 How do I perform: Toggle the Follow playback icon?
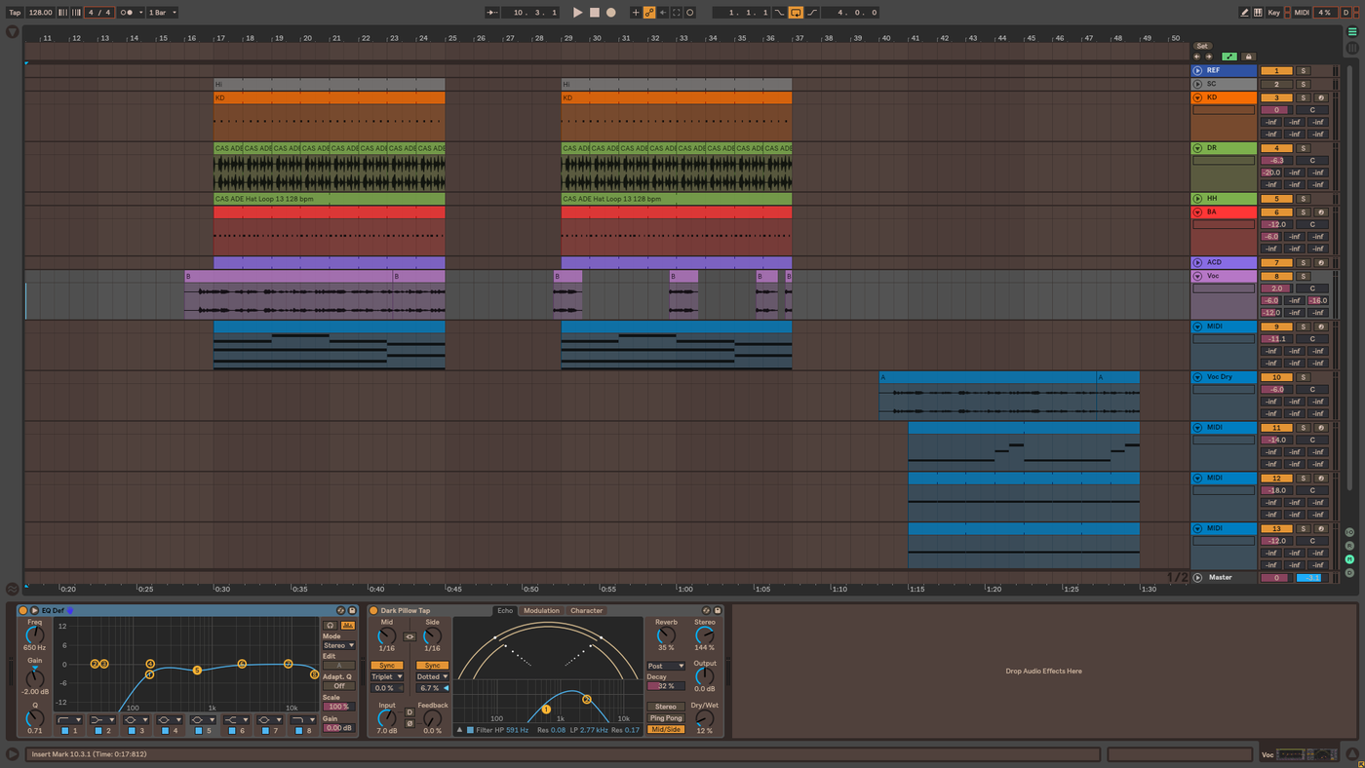tap(492, 13)
